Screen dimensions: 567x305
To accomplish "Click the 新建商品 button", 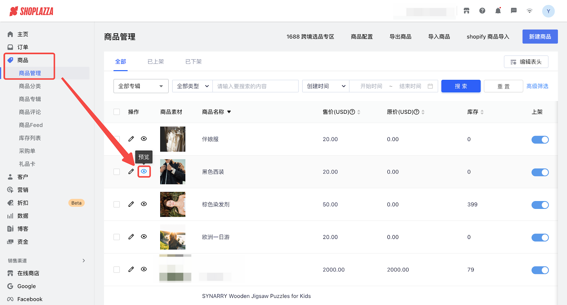I will click(540, 37).
